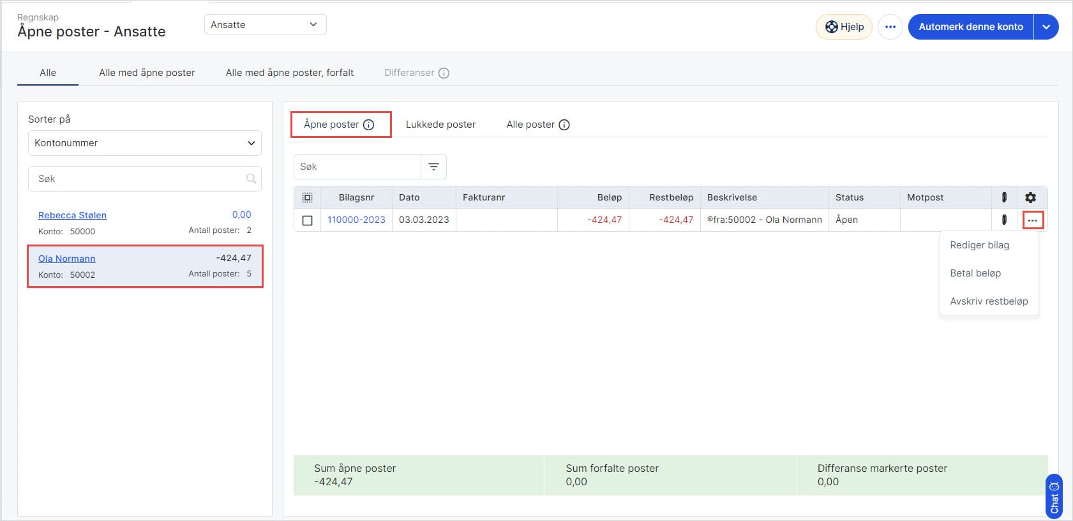Open table column settings gear icon
Screen dimensions: 1073x521
1030,197
